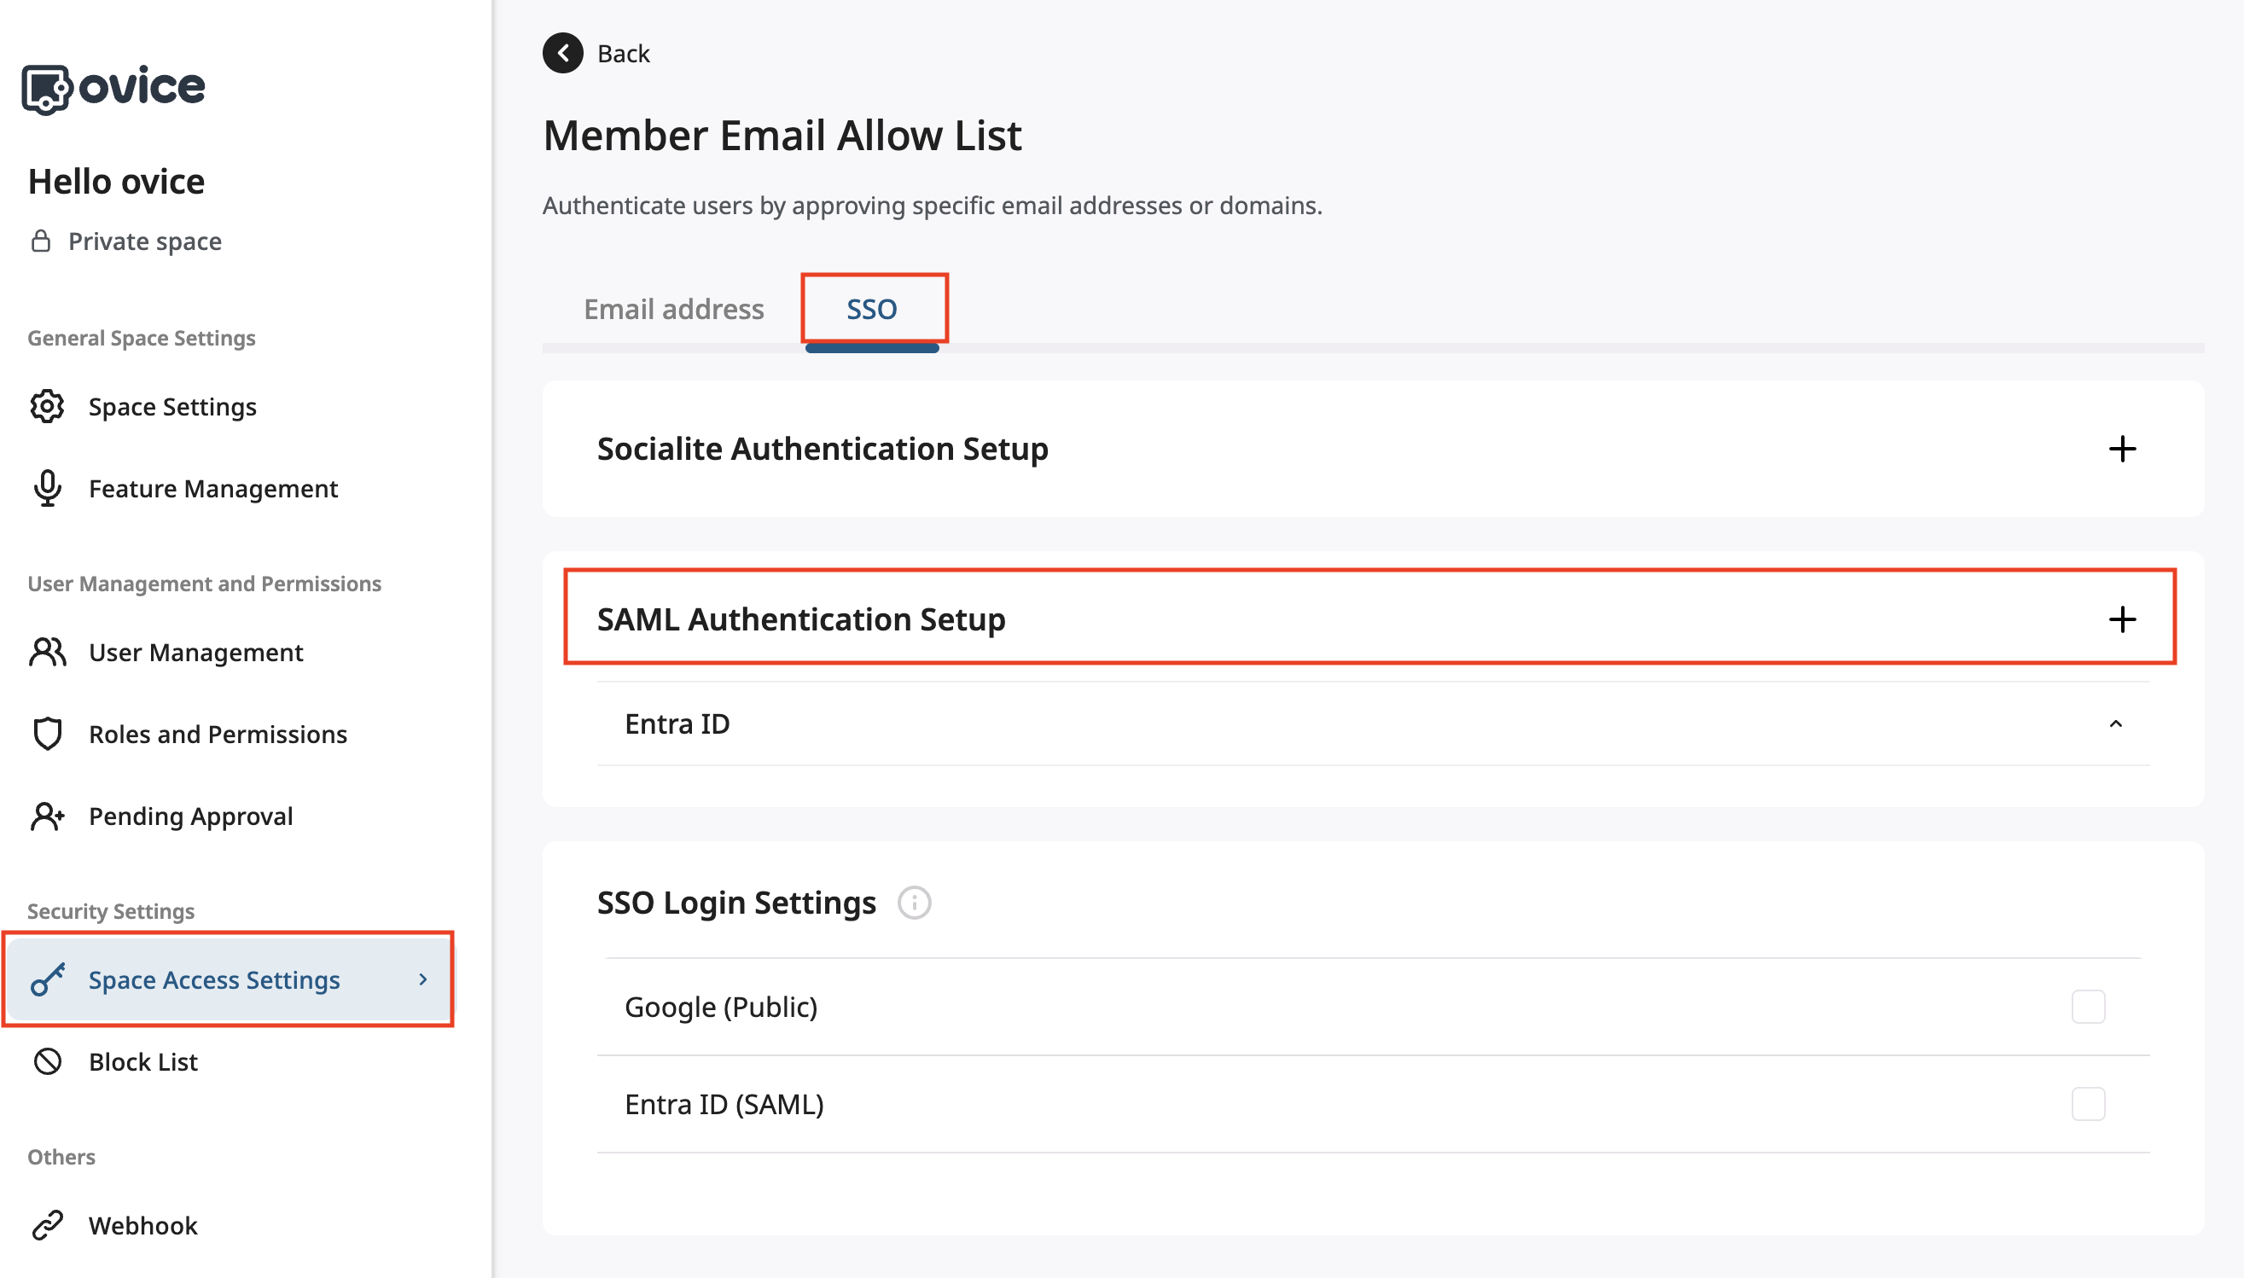This screenshot has height=1278, width=2244.
Task: Expand SAML Authentication Setup with plus
Action: 2123,619
